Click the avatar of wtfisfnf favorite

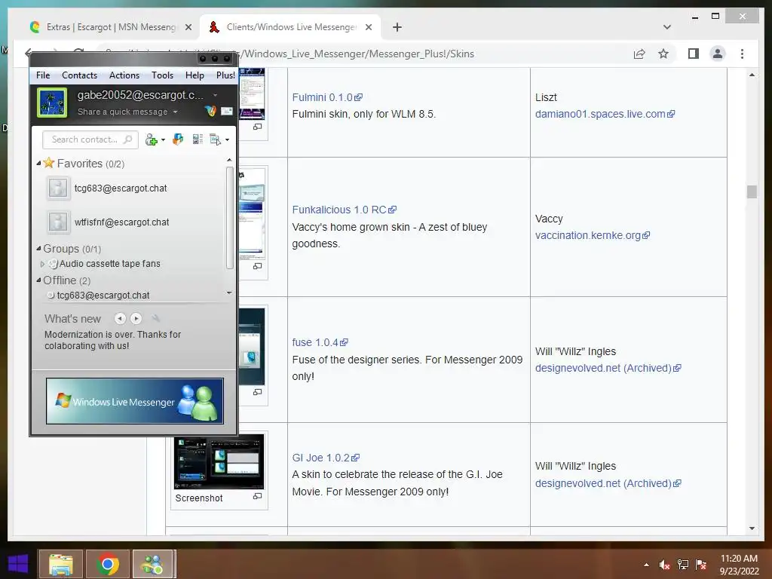click(x=57, y=222)
